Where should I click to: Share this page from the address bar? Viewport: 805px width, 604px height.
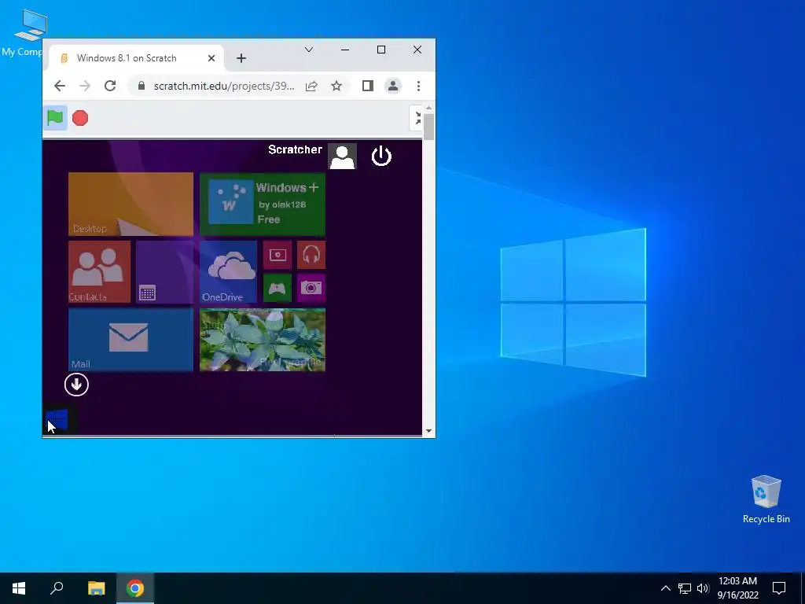click(311, 87)
